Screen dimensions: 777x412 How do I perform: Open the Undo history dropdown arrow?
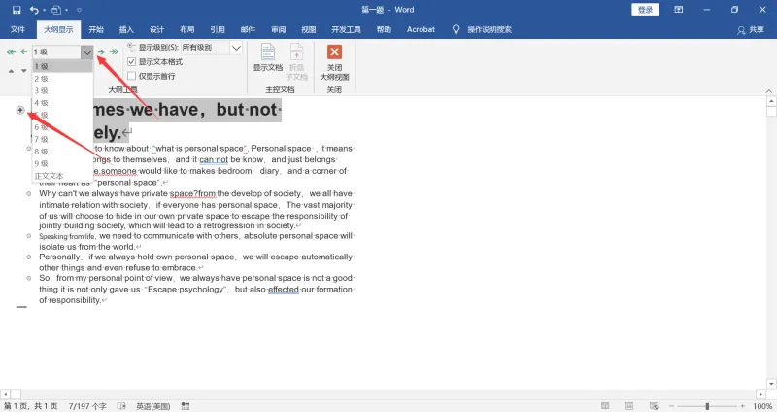(44, 10)
